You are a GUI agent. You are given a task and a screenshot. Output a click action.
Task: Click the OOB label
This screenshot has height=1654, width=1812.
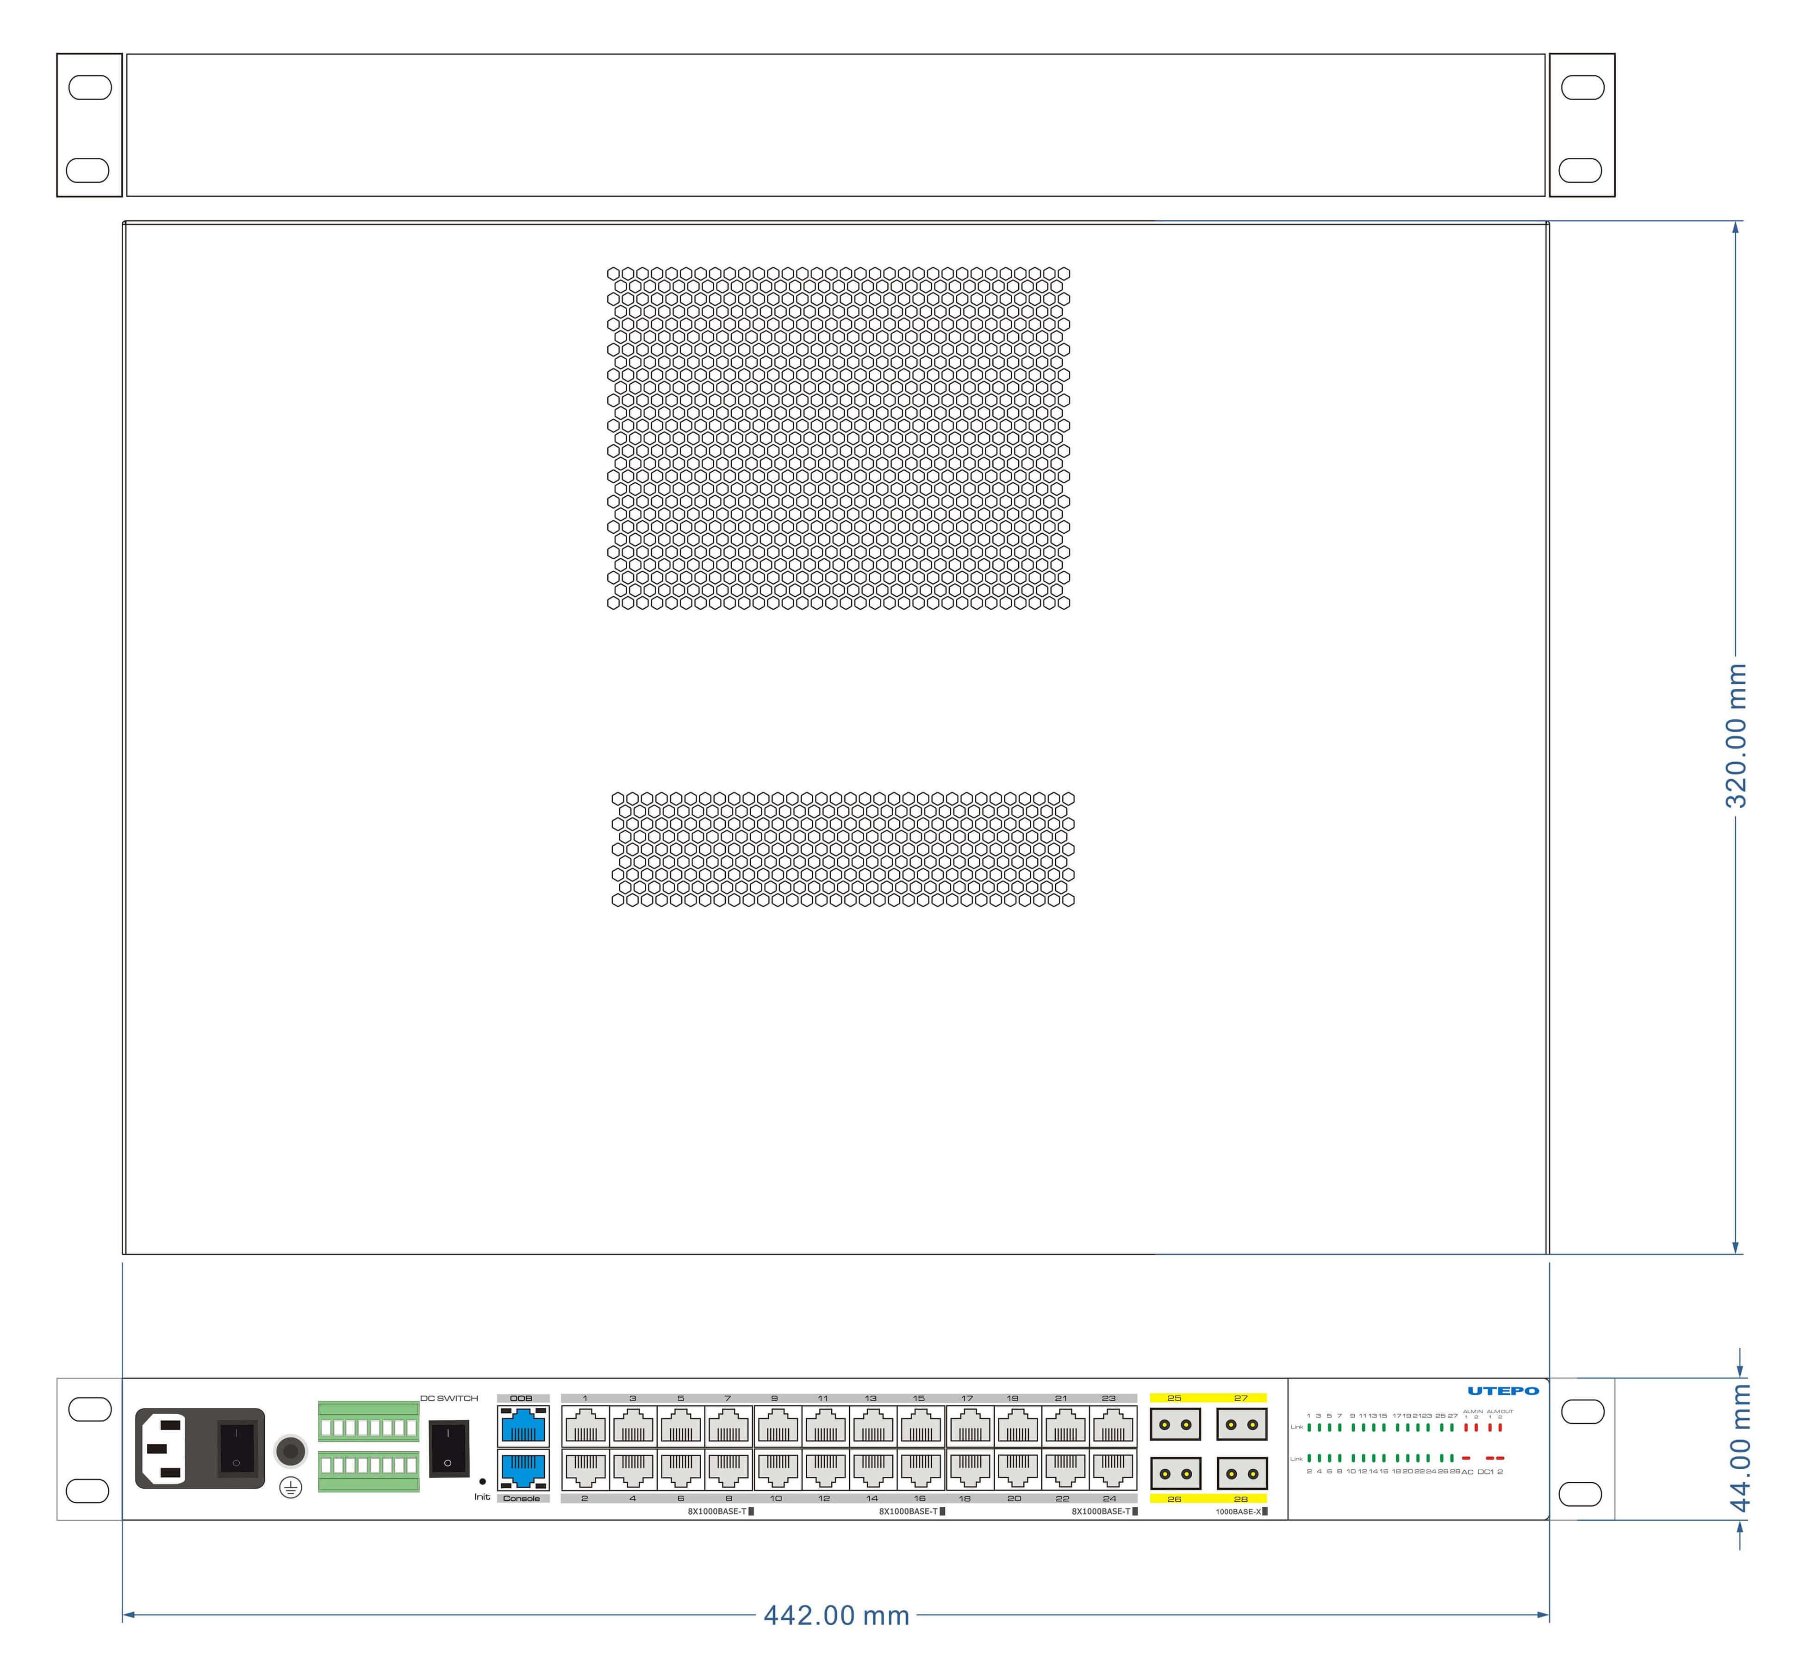[x=521, y=1398]
